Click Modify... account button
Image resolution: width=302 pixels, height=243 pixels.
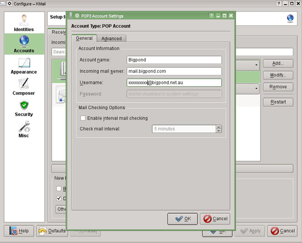278,75
